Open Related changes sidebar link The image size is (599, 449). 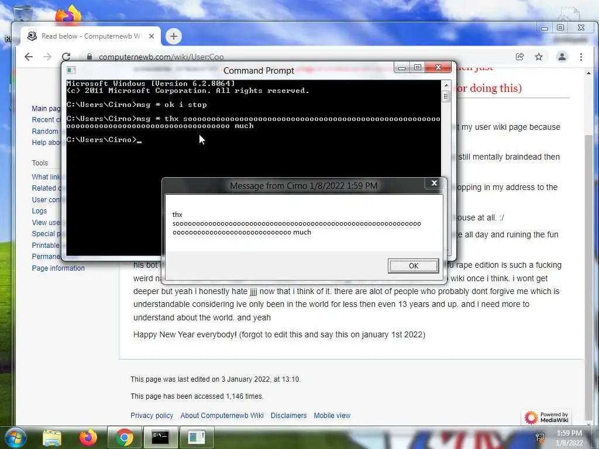coord(46,188)
